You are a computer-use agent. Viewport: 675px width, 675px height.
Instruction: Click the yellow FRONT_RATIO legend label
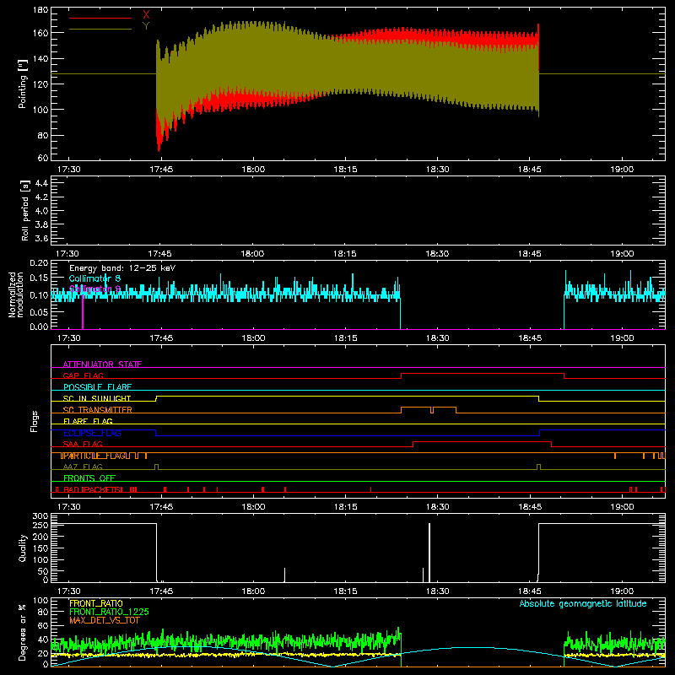point(96,603)
